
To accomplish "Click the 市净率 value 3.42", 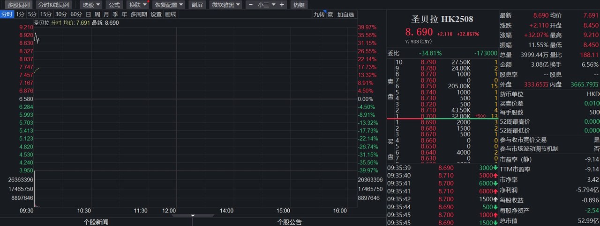I will pyautogui.click(x=592, y=179).
